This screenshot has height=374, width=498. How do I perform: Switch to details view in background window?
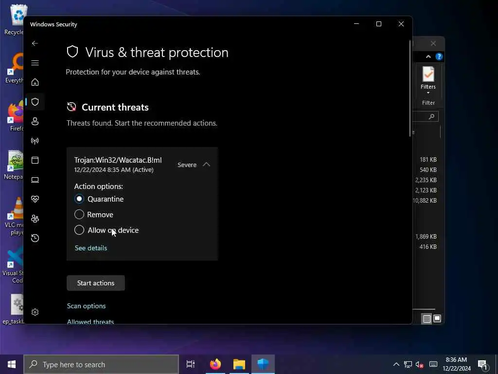pos(427,318)
